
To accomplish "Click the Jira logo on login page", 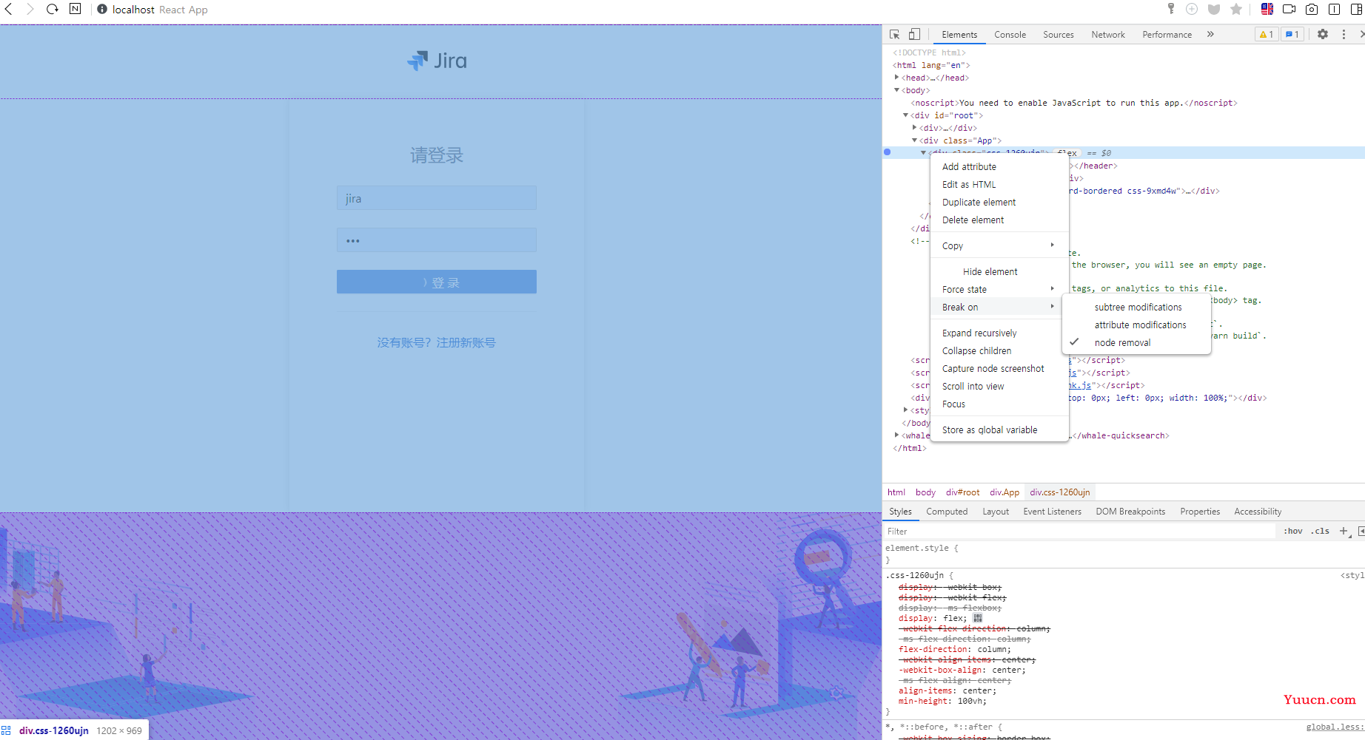I will [437, 61].
